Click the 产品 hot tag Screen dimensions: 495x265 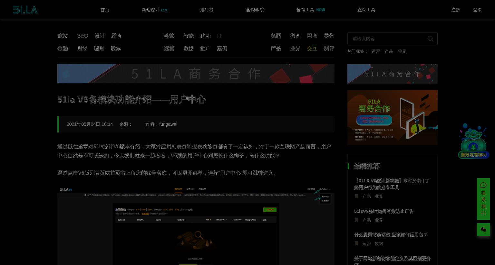pos(389,51)
